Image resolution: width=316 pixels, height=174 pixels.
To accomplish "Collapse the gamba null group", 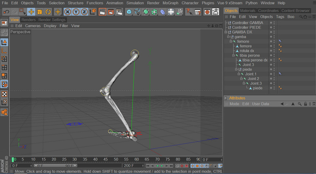I will pyautogui.click(x=228, y=37).
